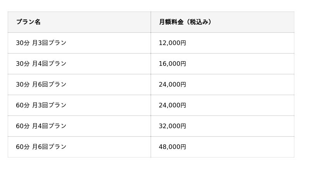The image size is (309, 169).
Task: Select the 30分 月6回プラン cell
Action: [x=41, y=84]
